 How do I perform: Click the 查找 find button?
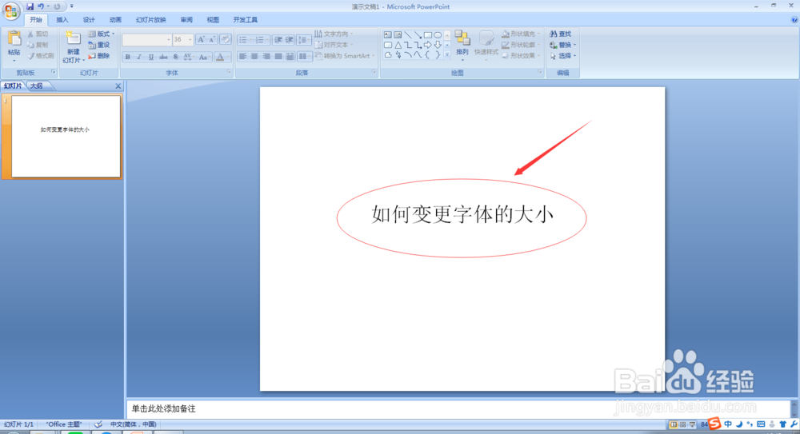click(560, 34)
